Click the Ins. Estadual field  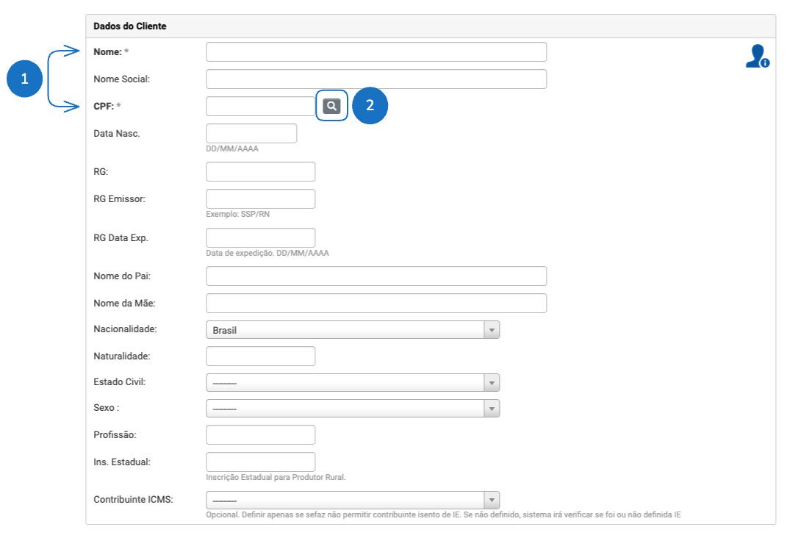pyautogui.click(x=260, y=462)
